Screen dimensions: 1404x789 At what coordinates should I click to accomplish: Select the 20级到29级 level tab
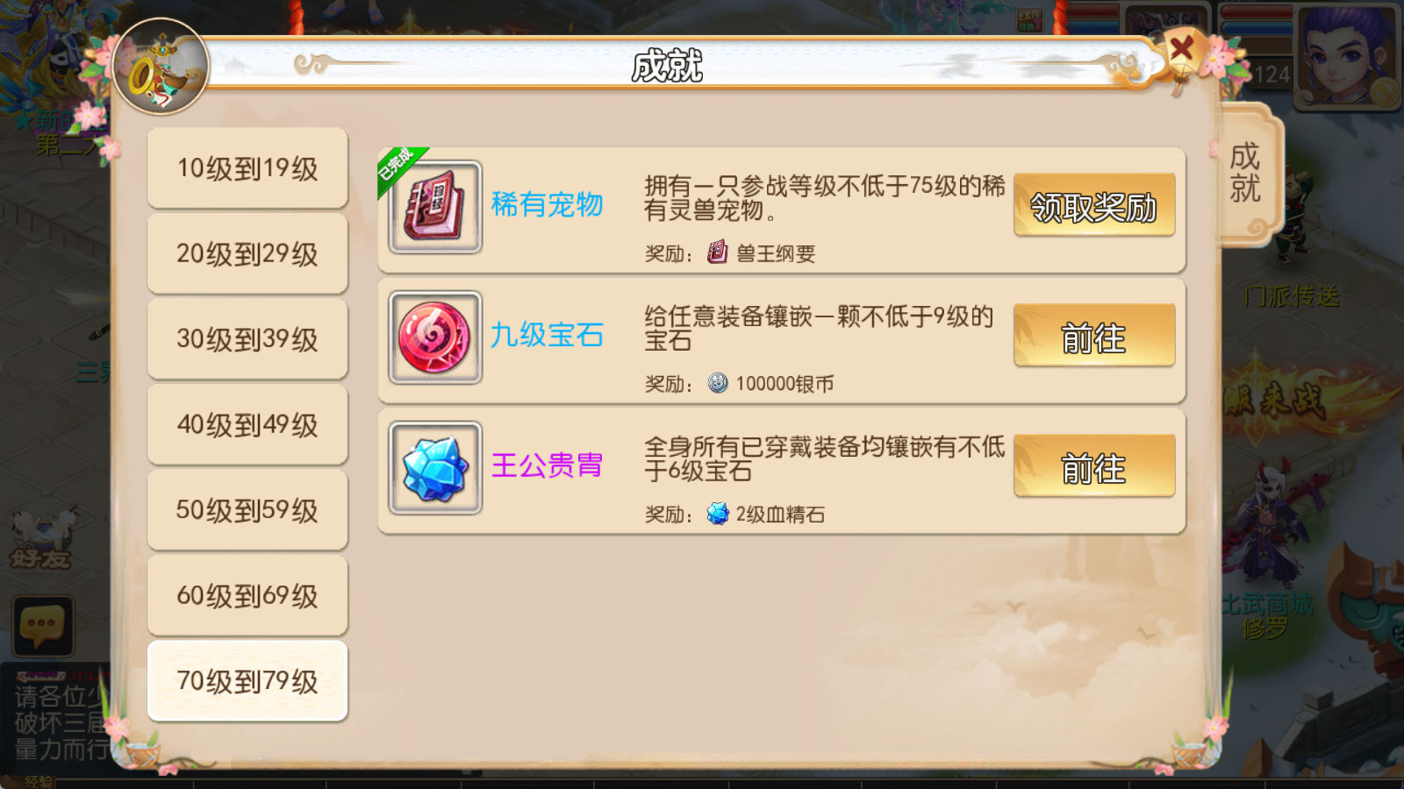point(247,253)
